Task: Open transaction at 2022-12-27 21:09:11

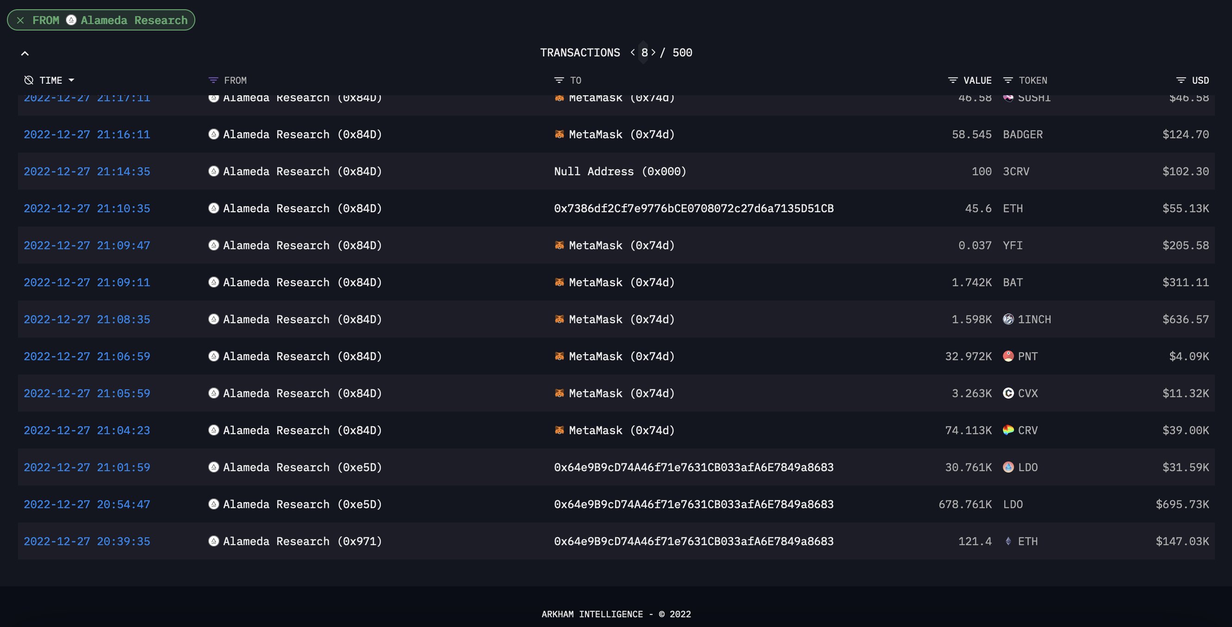Action: click(87, 283)
